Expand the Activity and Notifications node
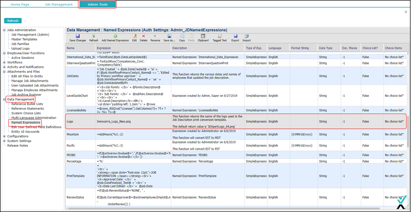 click(x=4, y=67)
